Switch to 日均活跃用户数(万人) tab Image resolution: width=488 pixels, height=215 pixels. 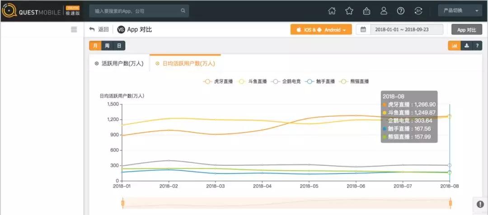tap(185, 64)
